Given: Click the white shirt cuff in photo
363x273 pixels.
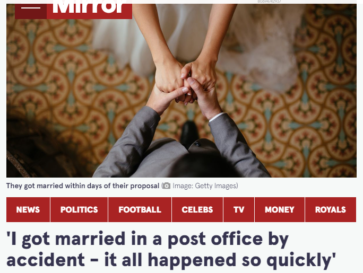Looking at the screenshot, I should (x=217, y=117).
